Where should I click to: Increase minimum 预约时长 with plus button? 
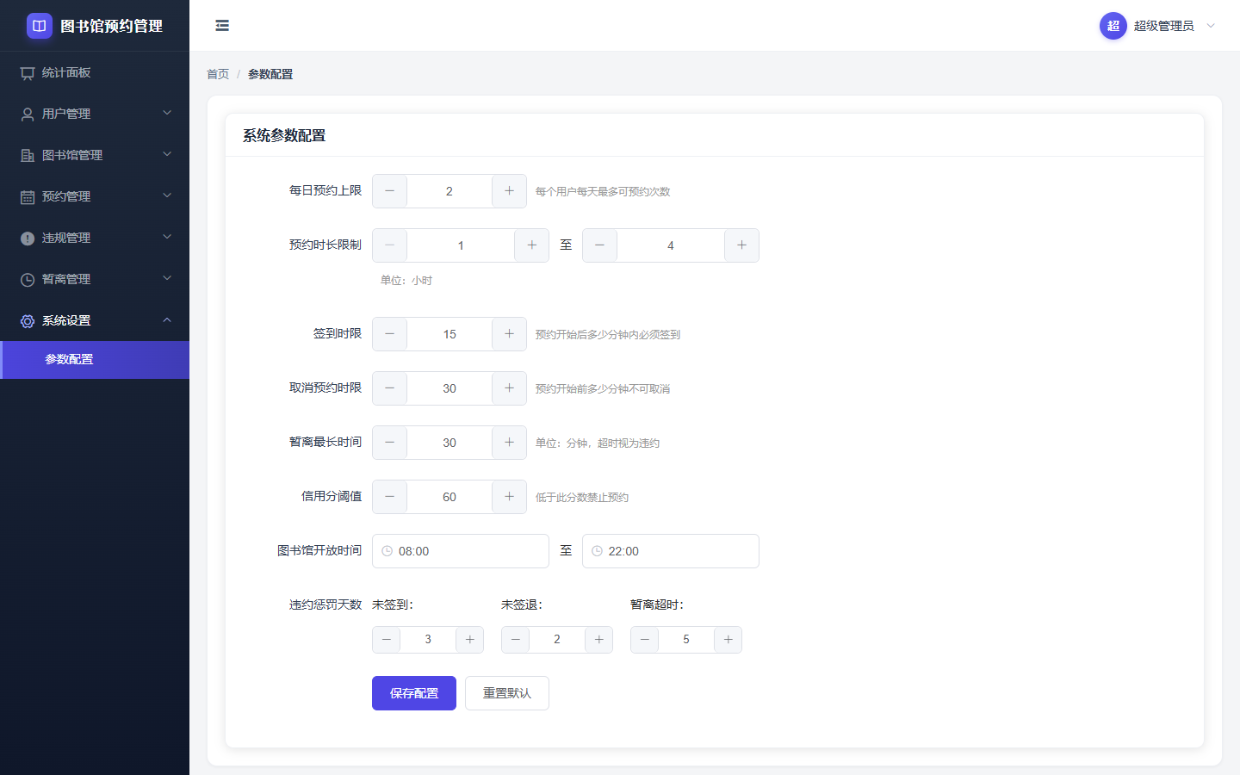(531, 245)
